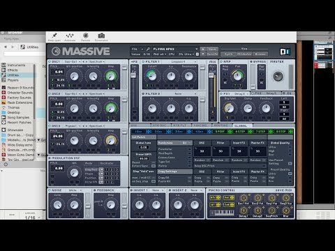Open the OSC1 Spectrum mode dropdown

coord(97,61)
